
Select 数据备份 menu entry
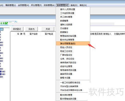tap(73, 32)
